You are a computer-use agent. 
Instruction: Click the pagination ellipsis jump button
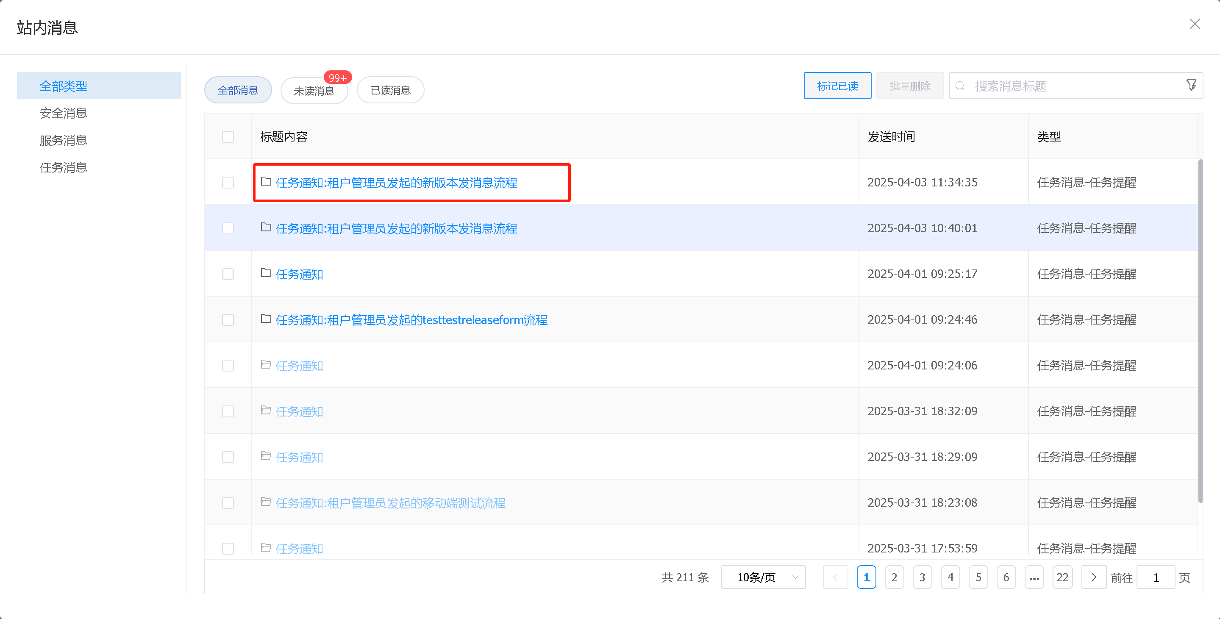pyautogui.click(x=1034, y=577)
